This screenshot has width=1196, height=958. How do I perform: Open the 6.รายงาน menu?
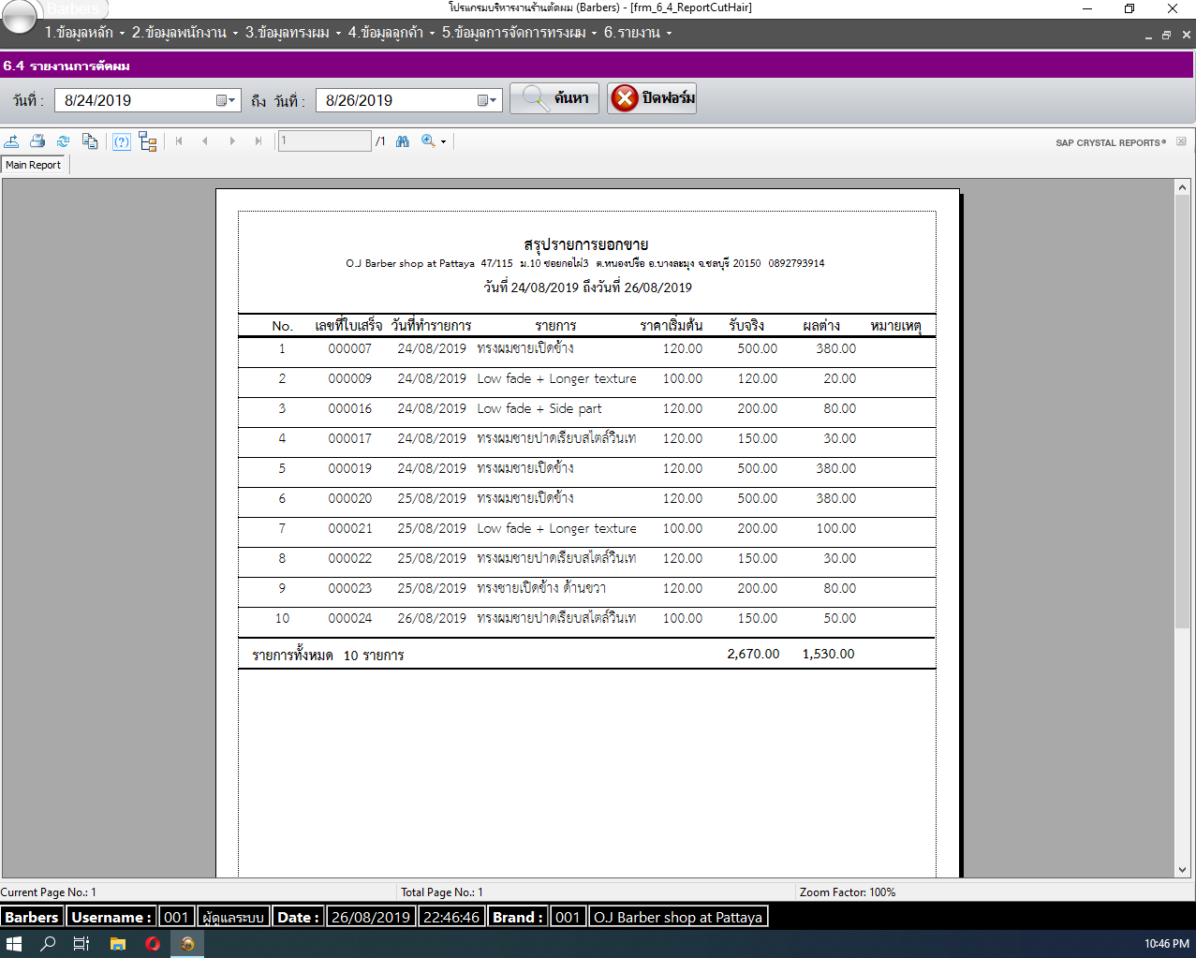637,33
